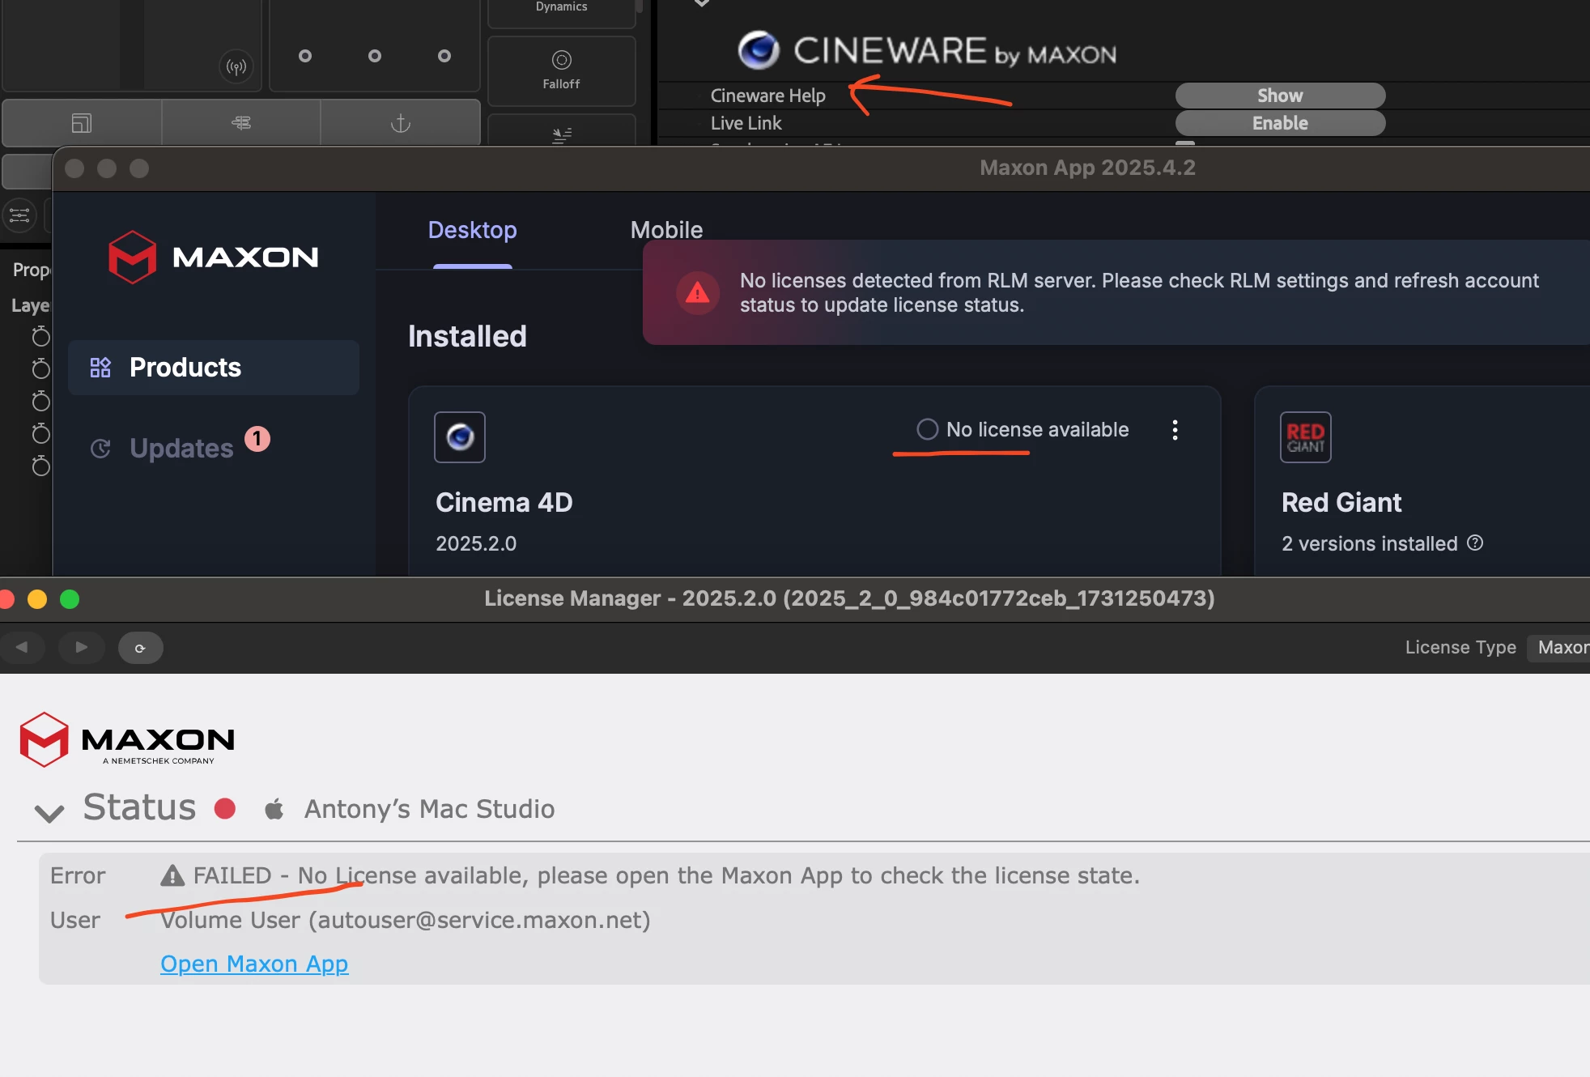Click the Red Giant product icon
The height and width of the screenshot is (1077, 1590).
click(x=1305, y=437)
